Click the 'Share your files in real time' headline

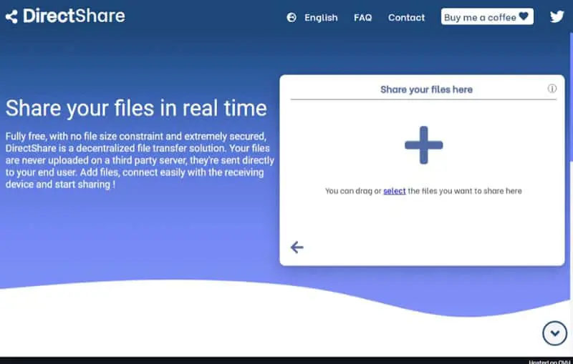tap(136, 108)
